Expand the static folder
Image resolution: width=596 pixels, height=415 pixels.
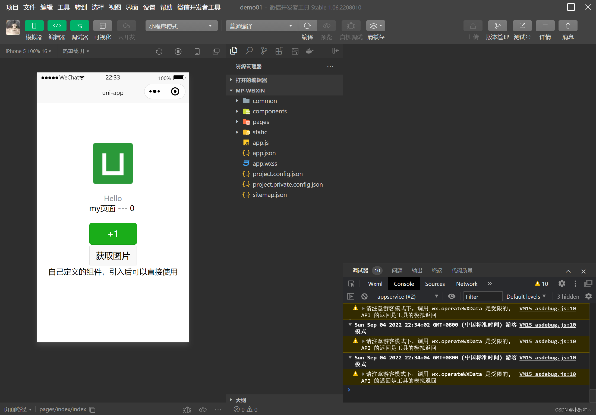coord(284,132)
